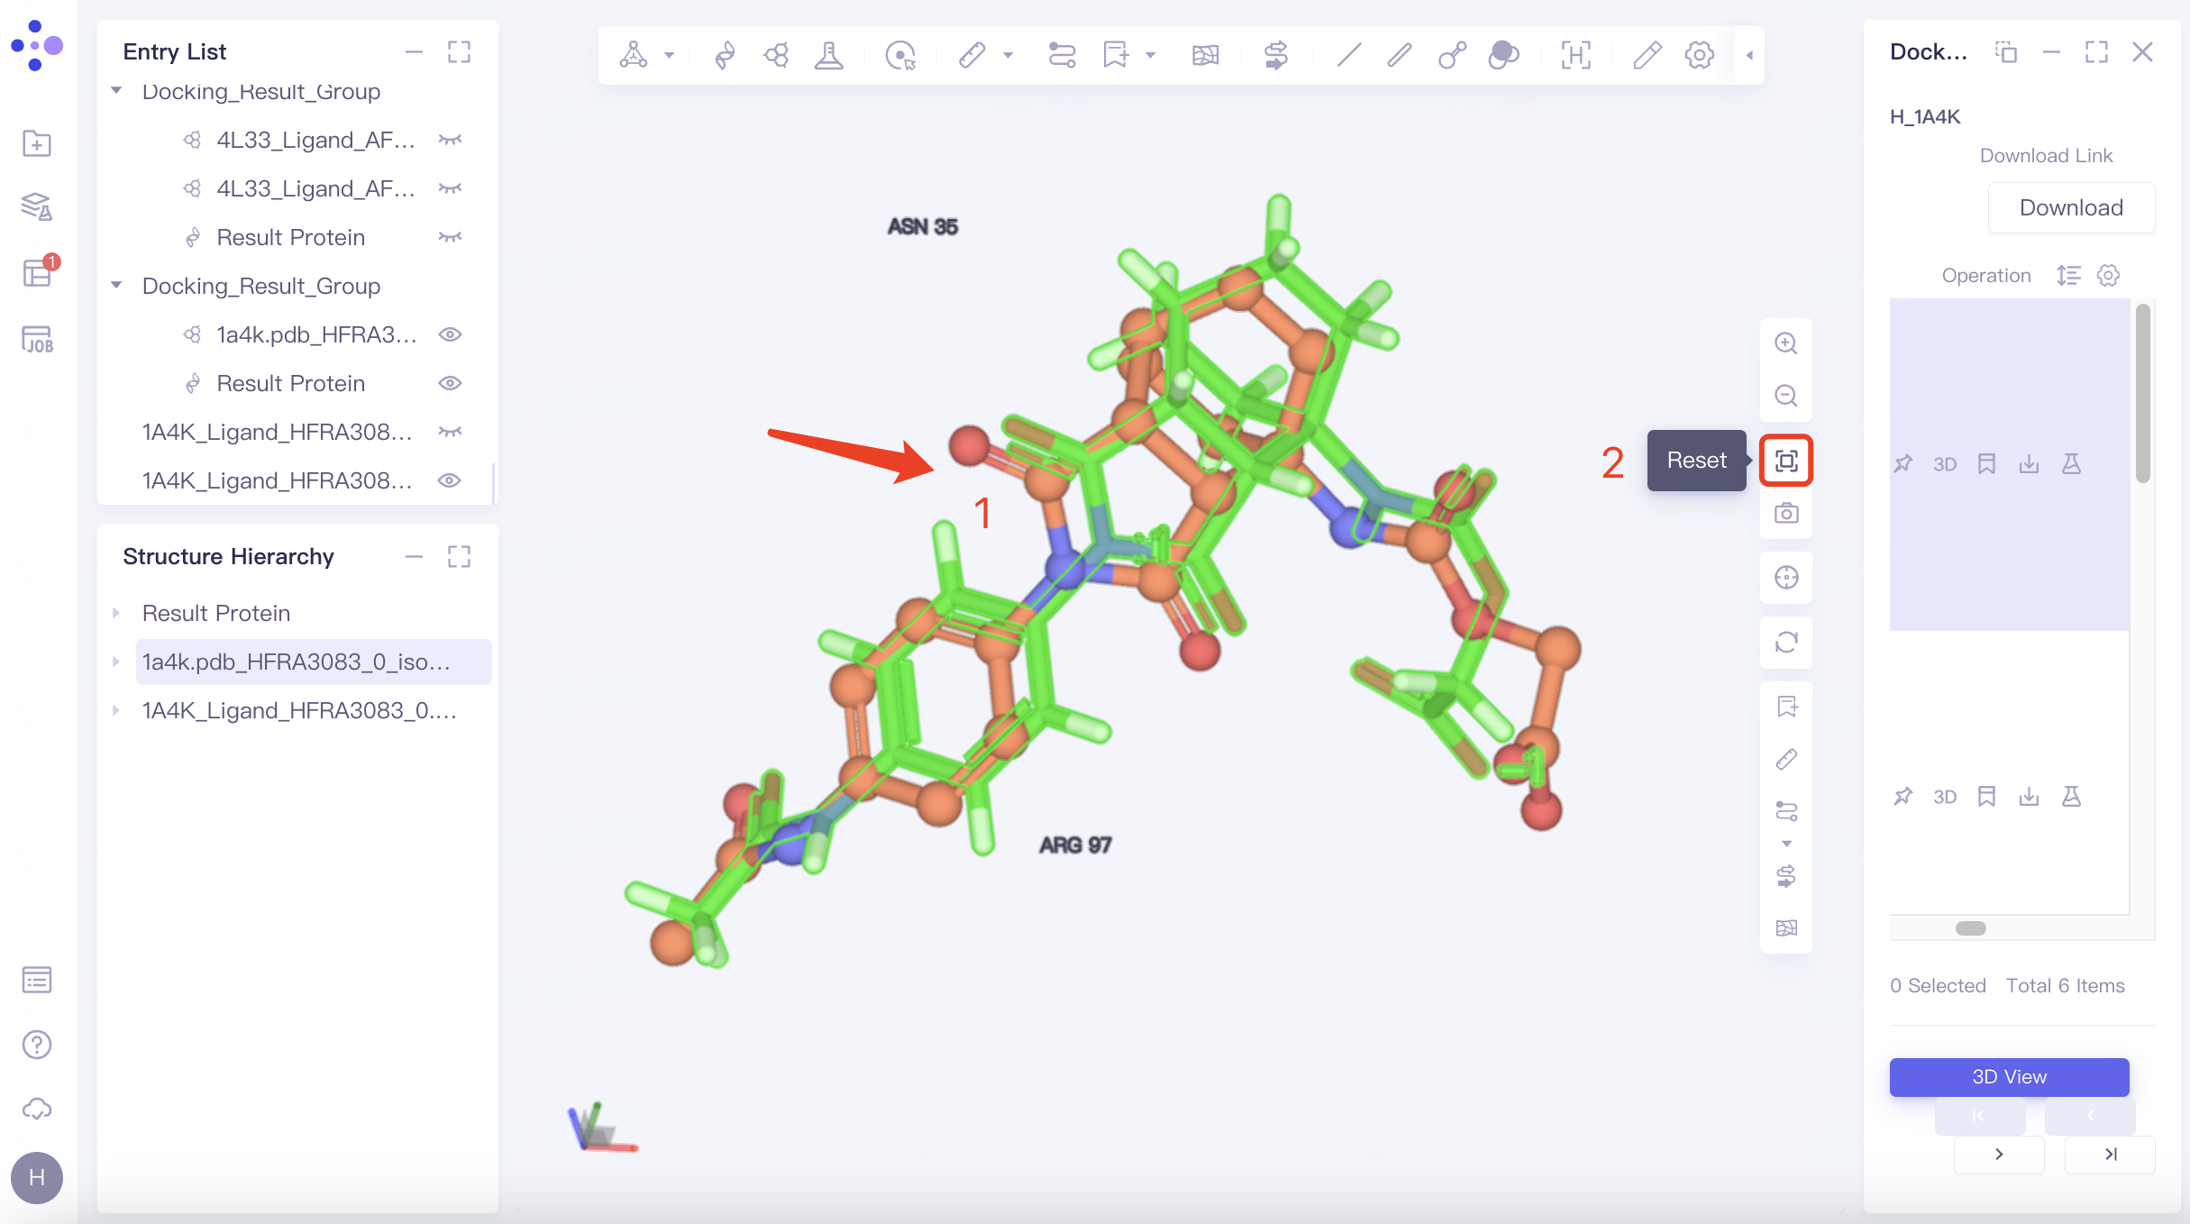Show the hidden 4L33_Ligand_AF entry
This screenshot has height=1224, width=2190.
[x=450, y=139]
